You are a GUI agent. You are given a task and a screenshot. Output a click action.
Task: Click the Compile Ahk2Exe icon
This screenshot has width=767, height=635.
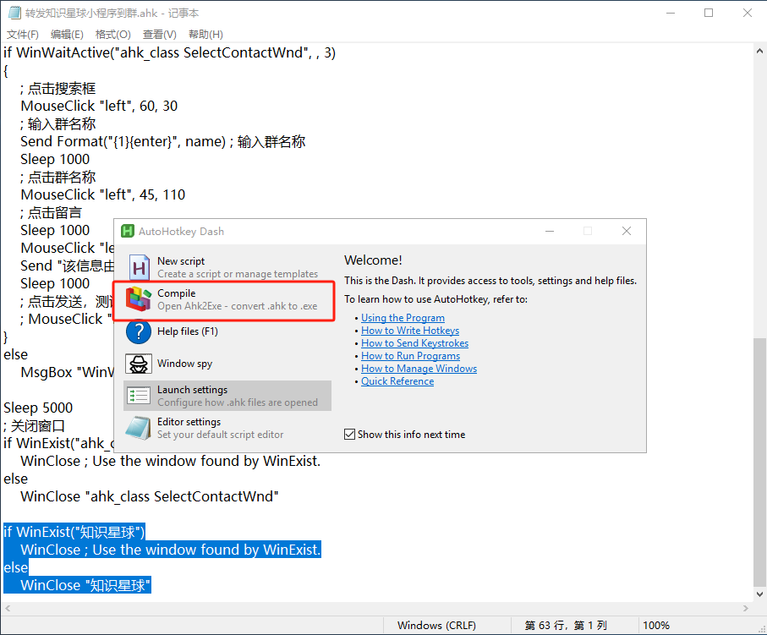[x=139, y=299]
